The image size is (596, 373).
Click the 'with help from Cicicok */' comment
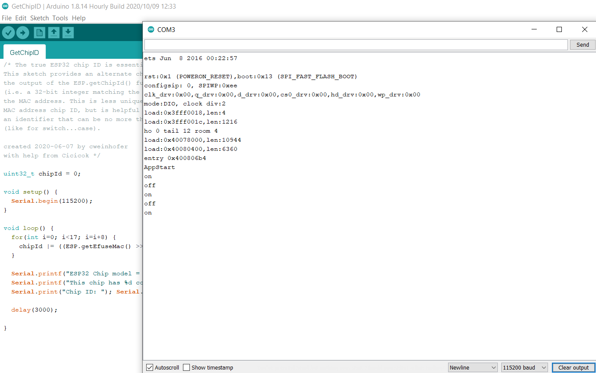point(52,156)
